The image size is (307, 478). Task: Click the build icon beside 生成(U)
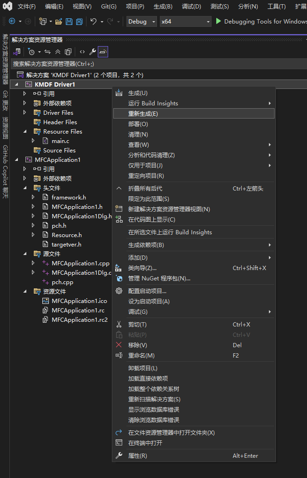click(119, 93)
